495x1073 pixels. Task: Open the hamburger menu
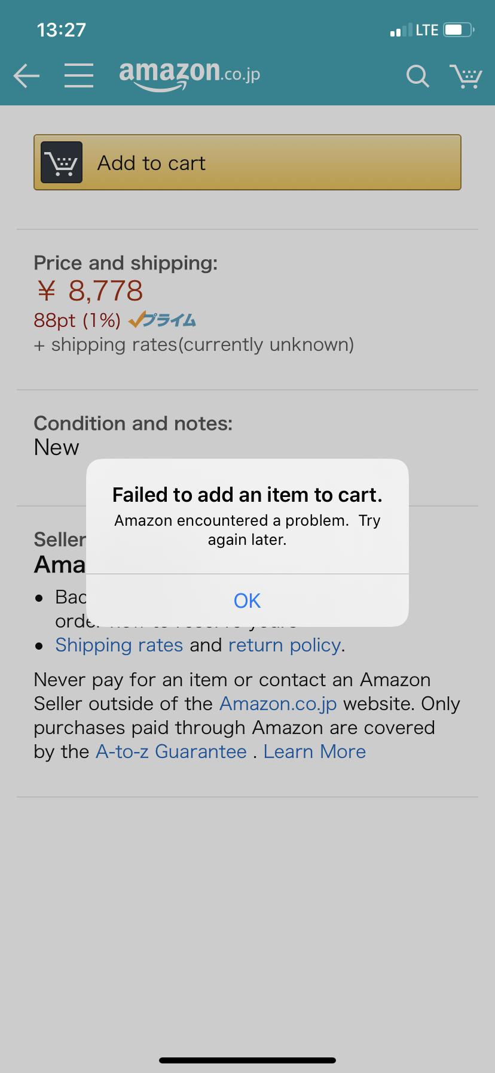tap(79, 75)
